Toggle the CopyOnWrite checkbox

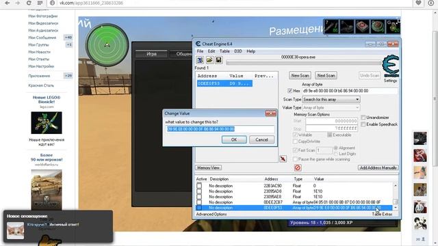[x=295, y=141]
